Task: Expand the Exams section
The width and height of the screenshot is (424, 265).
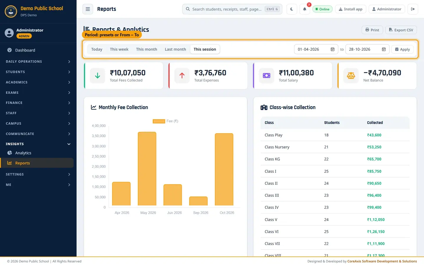Action: 38,92
